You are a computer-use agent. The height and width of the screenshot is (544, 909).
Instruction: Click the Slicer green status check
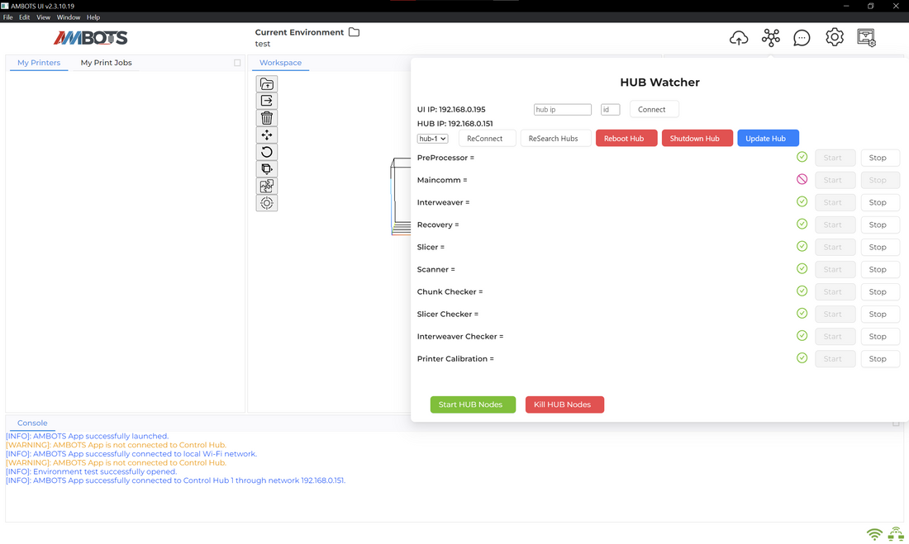802,246
